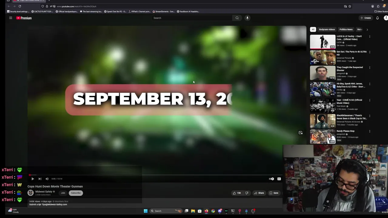Viewport: 388px width, 218px height.
Task: Open 'Randy Please Stop' video title
Action: point(345,131)
